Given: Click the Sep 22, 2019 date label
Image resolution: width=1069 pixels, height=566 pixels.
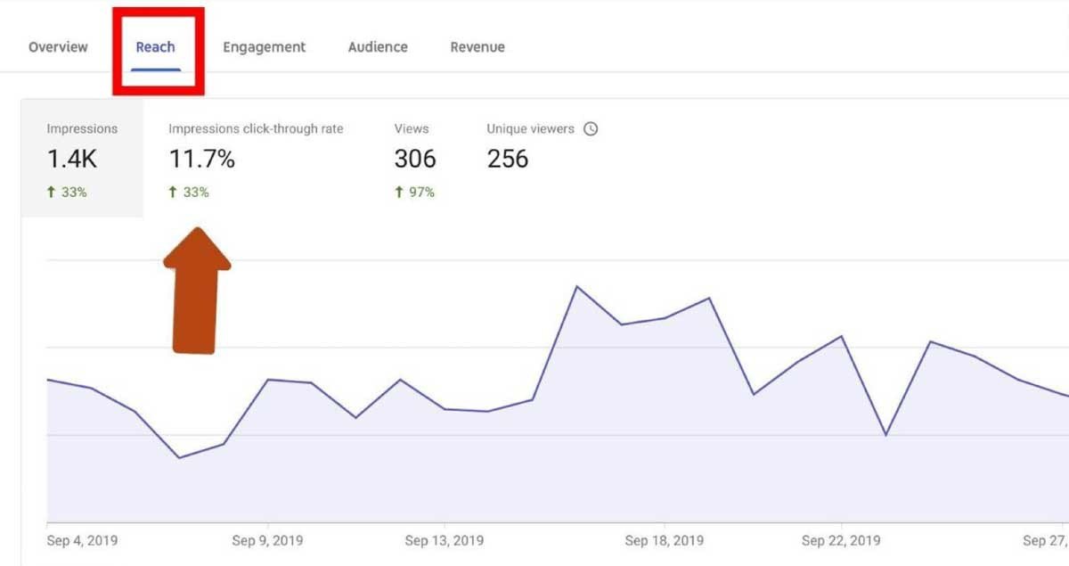Looking at the screenshot, I should pyautogui.click(x=841, y=540).
